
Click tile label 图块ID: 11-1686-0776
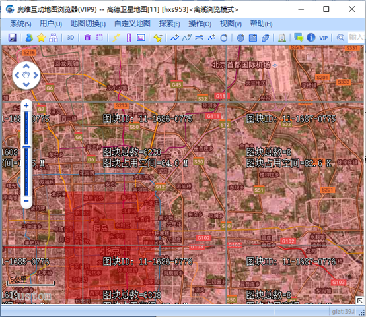tap(148, 262)
